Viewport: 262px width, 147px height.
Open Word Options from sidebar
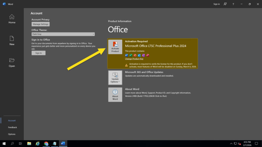(x=12, y=134)
